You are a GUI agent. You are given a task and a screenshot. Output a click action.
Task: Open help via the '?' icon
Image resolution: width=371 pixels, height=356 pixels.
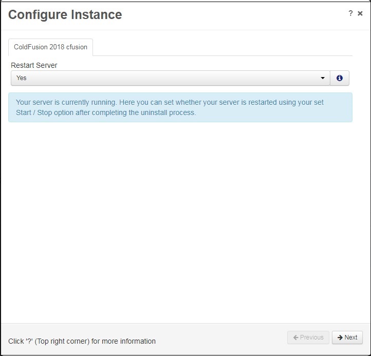[x=350, y=13]
